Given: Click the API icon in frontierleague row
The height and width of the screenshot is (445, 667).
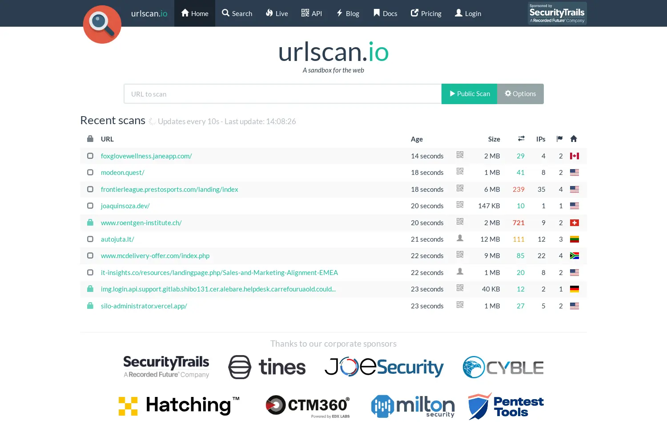Looking at the screenshot, I should point(460,188).
